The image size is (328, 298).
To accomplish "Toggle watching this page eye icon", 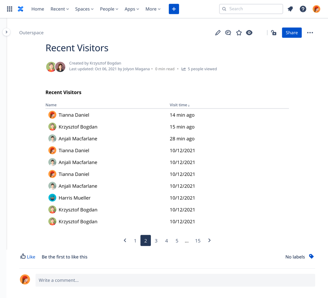I will pyautogui.click(x=249, y=33).
